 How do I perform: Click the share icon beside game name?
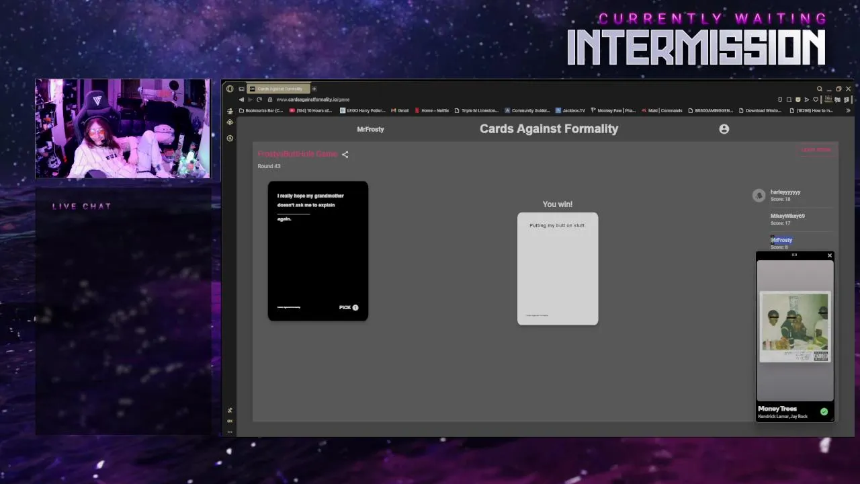(345, 155)
